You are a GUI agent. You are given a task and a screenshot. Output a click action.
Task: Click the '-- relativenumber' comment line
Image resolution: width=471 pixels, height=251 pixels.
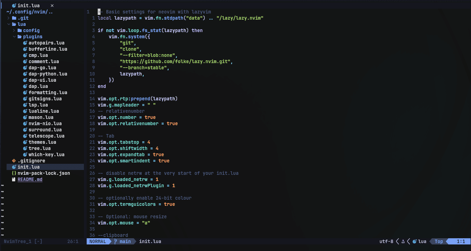point(121,111)
